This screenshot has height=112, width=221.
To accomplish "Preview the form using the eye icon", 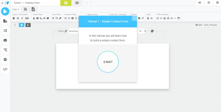I will point(77,3).
